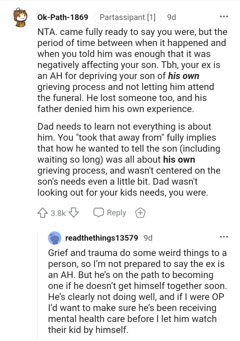The width and height of the screenshot is (240, 341).
Task: Click the Partassipant [1] flair badge
Action: pos(128,16)
